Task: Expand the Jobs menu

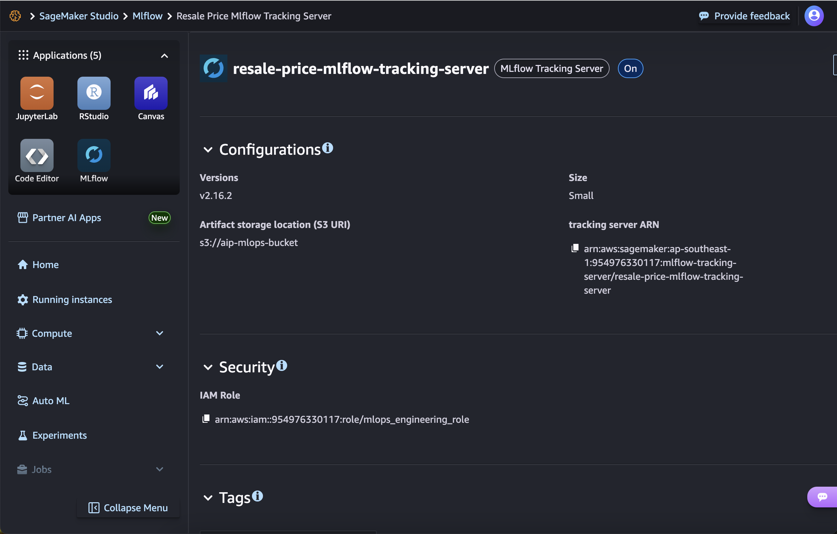Action: coord(160,469)
